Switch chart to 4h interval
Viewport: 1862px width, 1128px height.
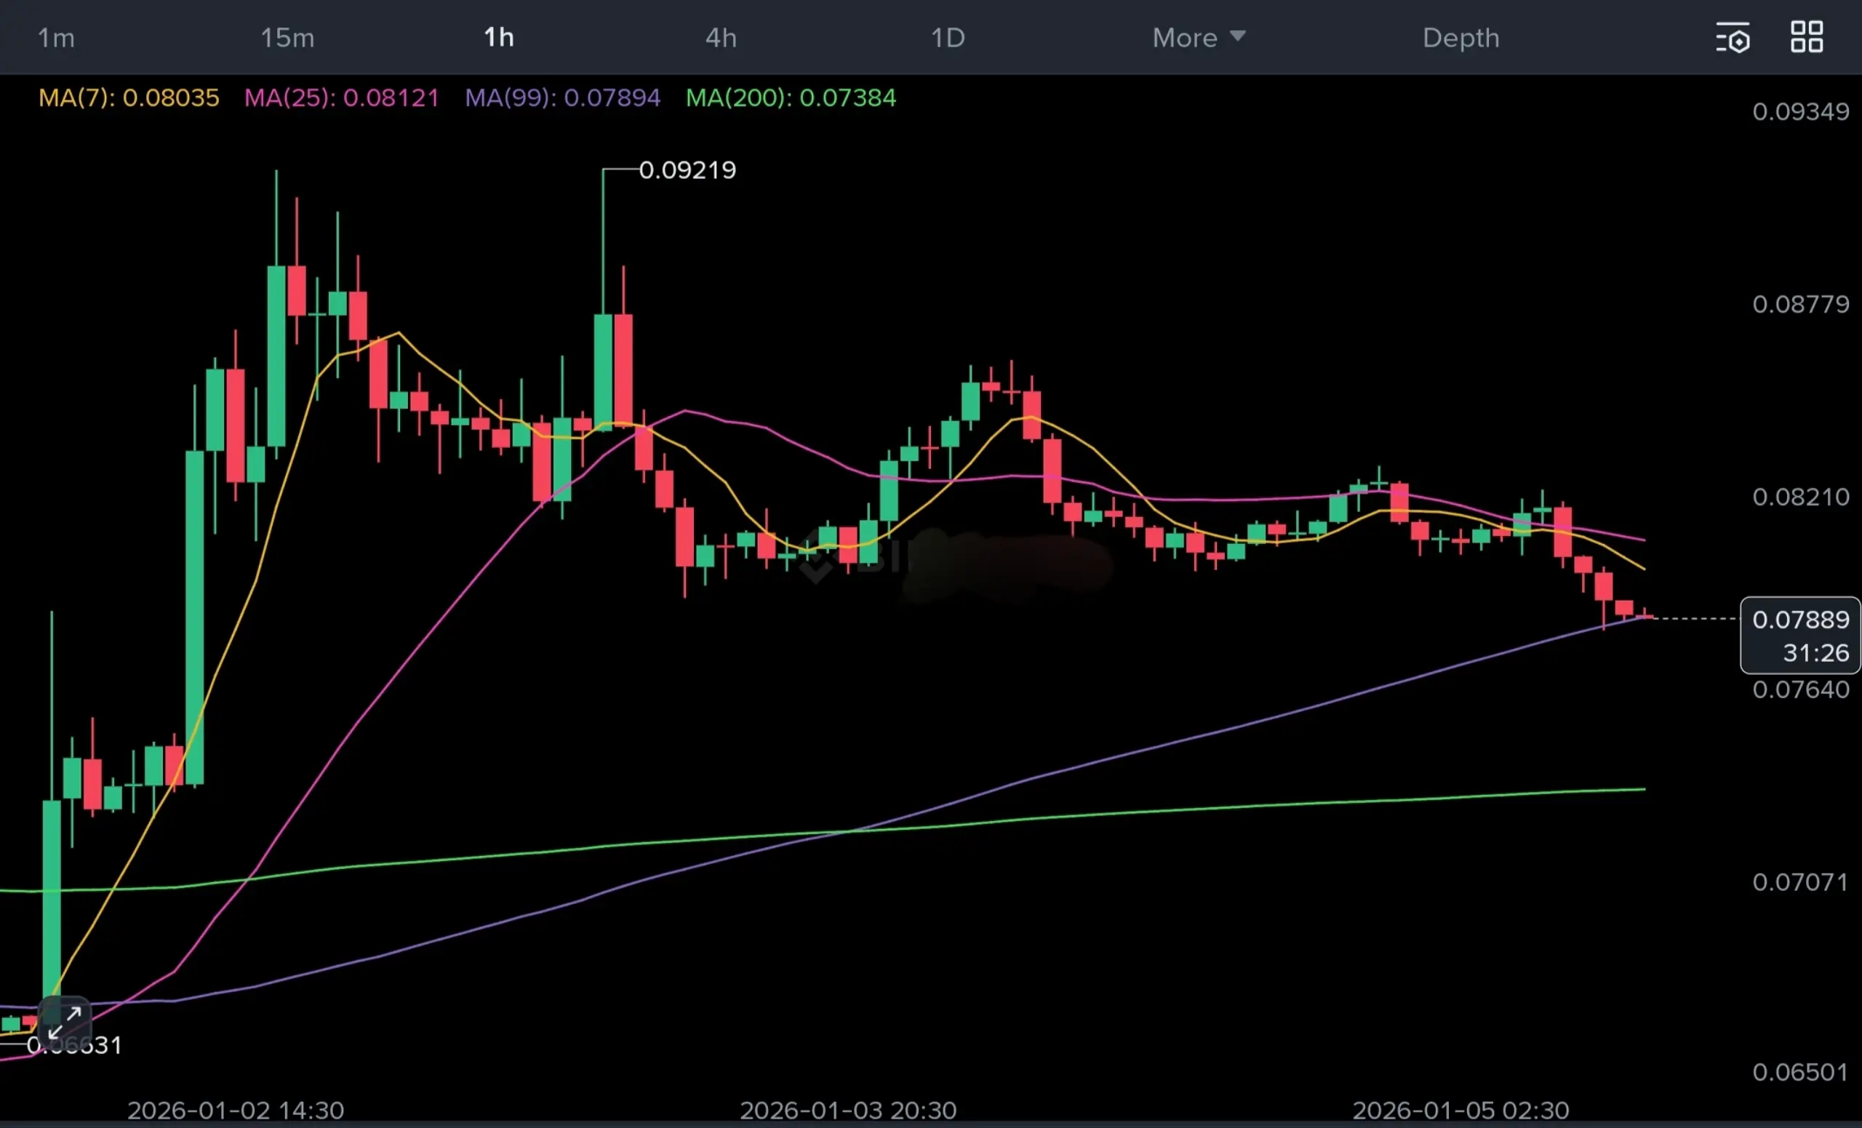point(721,38)
